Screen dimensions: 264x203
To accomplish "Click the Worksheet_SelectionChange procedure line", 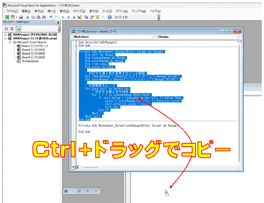I will point(128,126).
